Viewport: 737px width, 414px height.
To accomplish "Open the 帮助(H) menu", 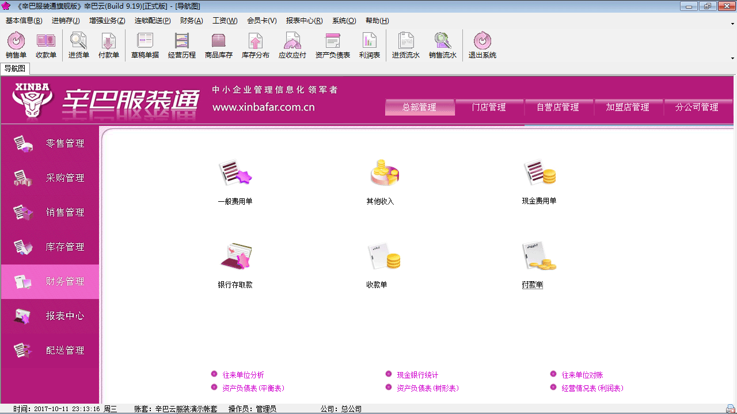I will click(377, 20).
